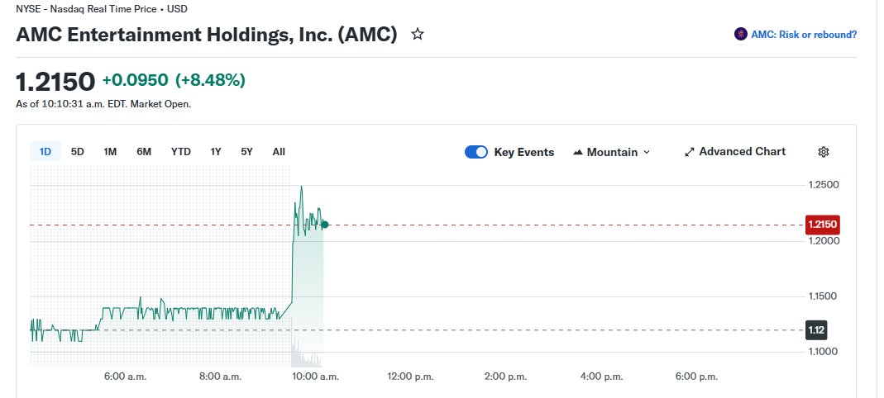Image resolution: width=884 pixels, height=398 pixels.
Task: Show the 6M chart range
Action: 144,151
